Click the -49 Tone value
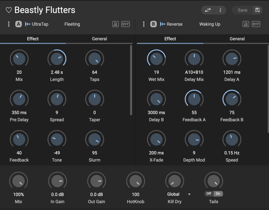269x210 pixels. pyautogui.click(x=57, y=153)
